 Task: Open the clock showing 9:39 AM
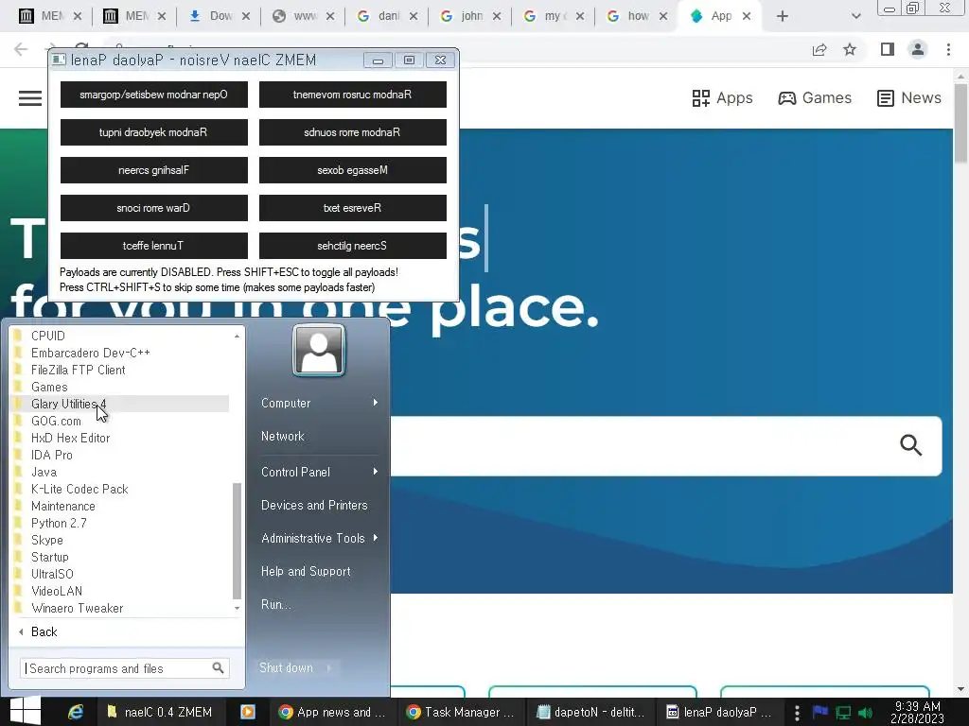tap(917, 712)
